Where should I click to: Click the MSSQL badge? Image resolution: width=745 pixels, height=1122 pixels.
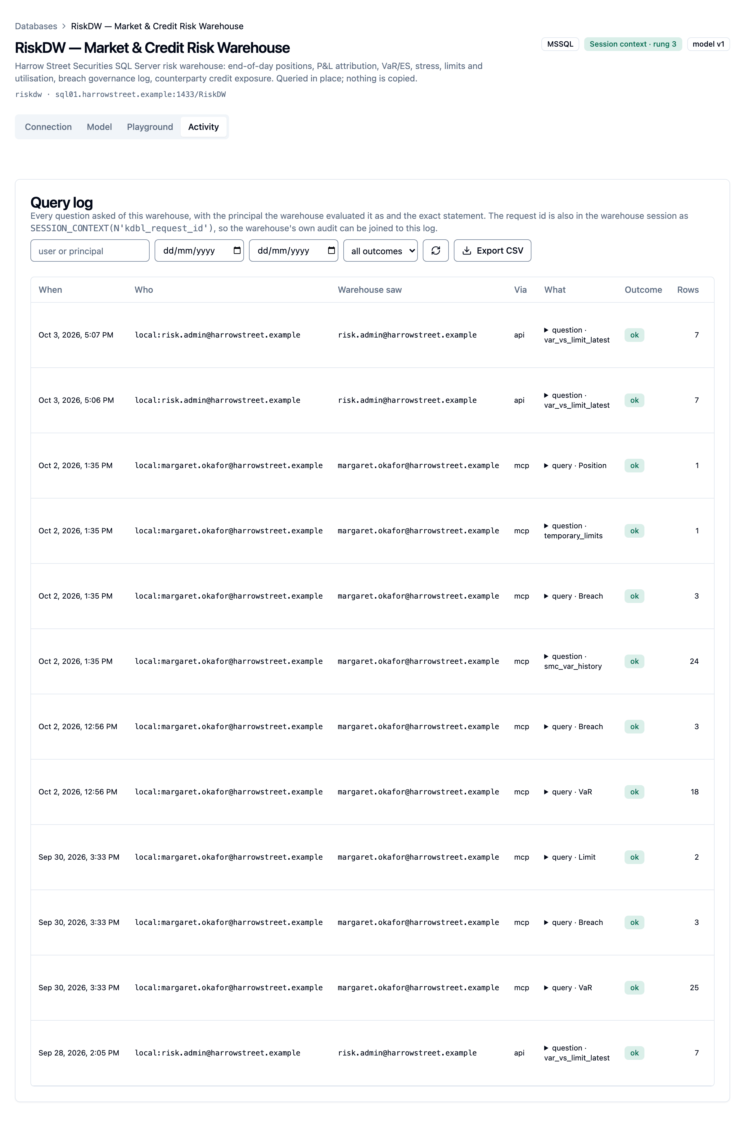coord(560,44)
